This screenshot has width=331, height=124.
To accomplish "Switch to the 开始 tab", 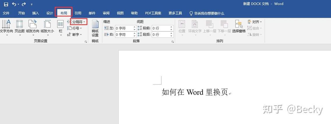I will click(21, 13).
